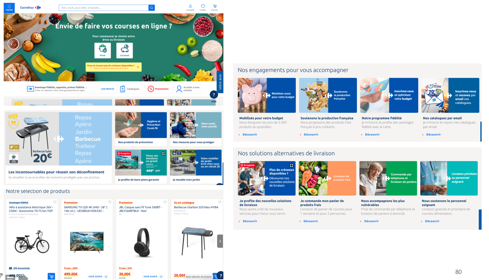Favorite the Samsung TV with heart icon
The image size is (489, 280).
click(x=110, y=202)
